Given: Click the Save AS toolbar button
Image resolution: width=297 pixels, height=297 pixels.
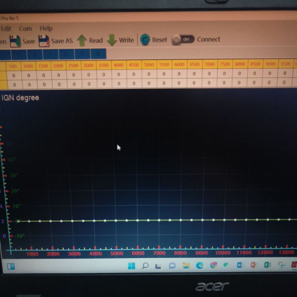Looking at the screenshot, I should (x=56, y=41).
